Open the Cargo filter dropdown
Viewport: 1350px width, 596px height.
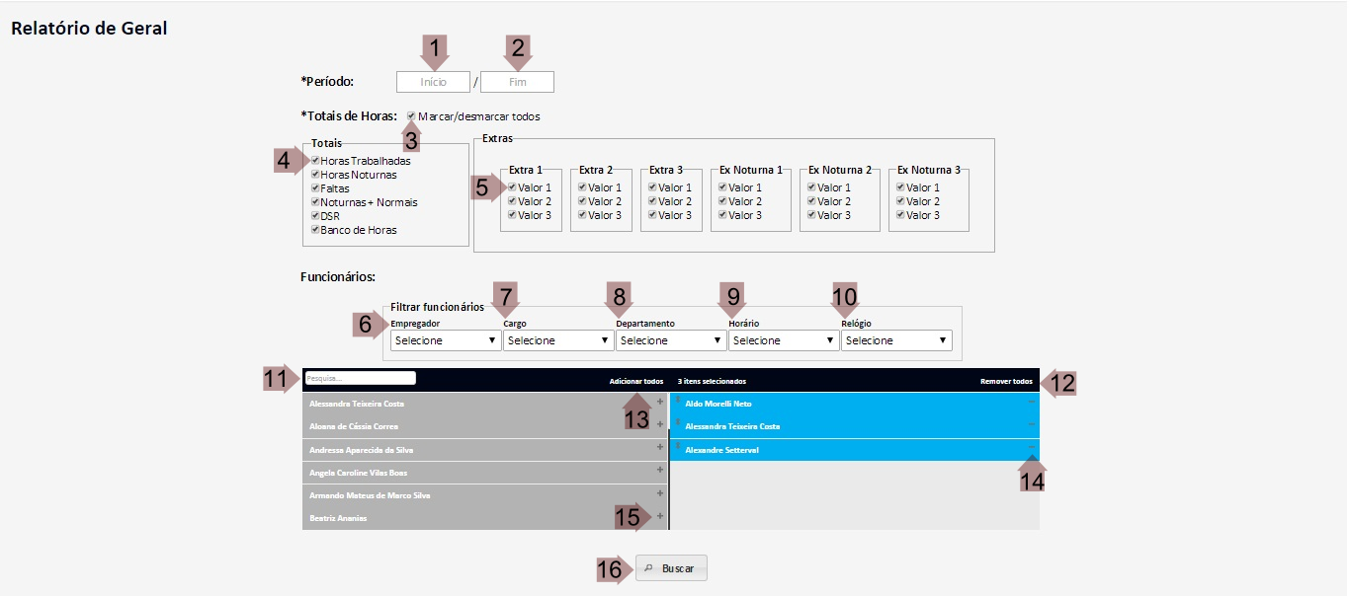[x=558, y=340]
